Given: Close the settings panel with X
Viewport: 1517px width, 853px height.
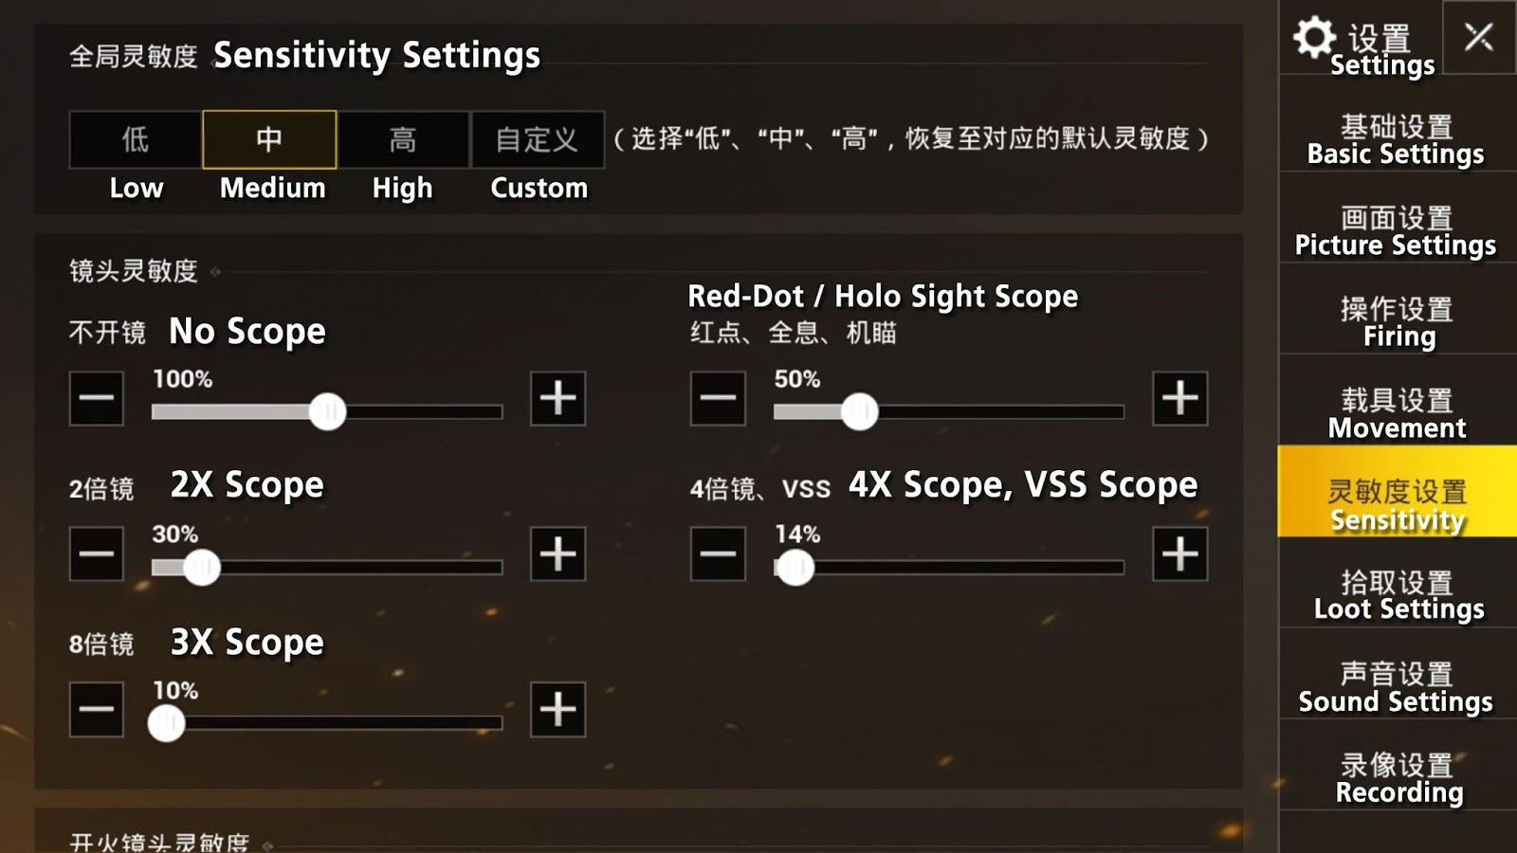Looking at the screenshot, I should 1478,37.
